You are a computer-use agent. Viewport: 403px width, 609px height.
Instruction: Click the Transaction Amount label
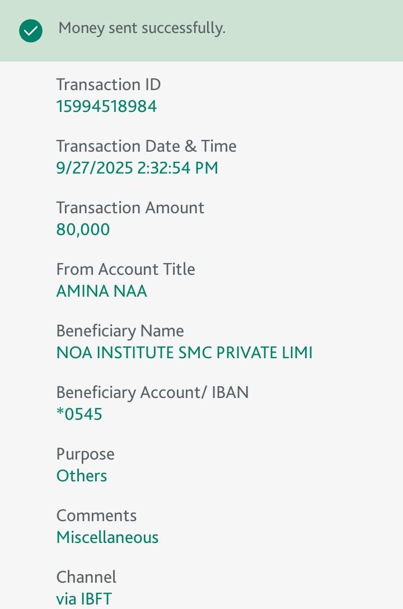point(130,208)
